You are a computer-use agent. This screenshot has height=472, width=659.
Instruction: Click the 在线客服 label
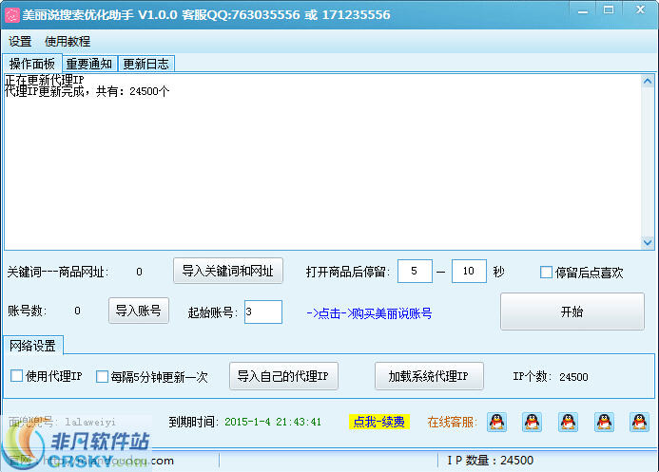coord(453,422)
